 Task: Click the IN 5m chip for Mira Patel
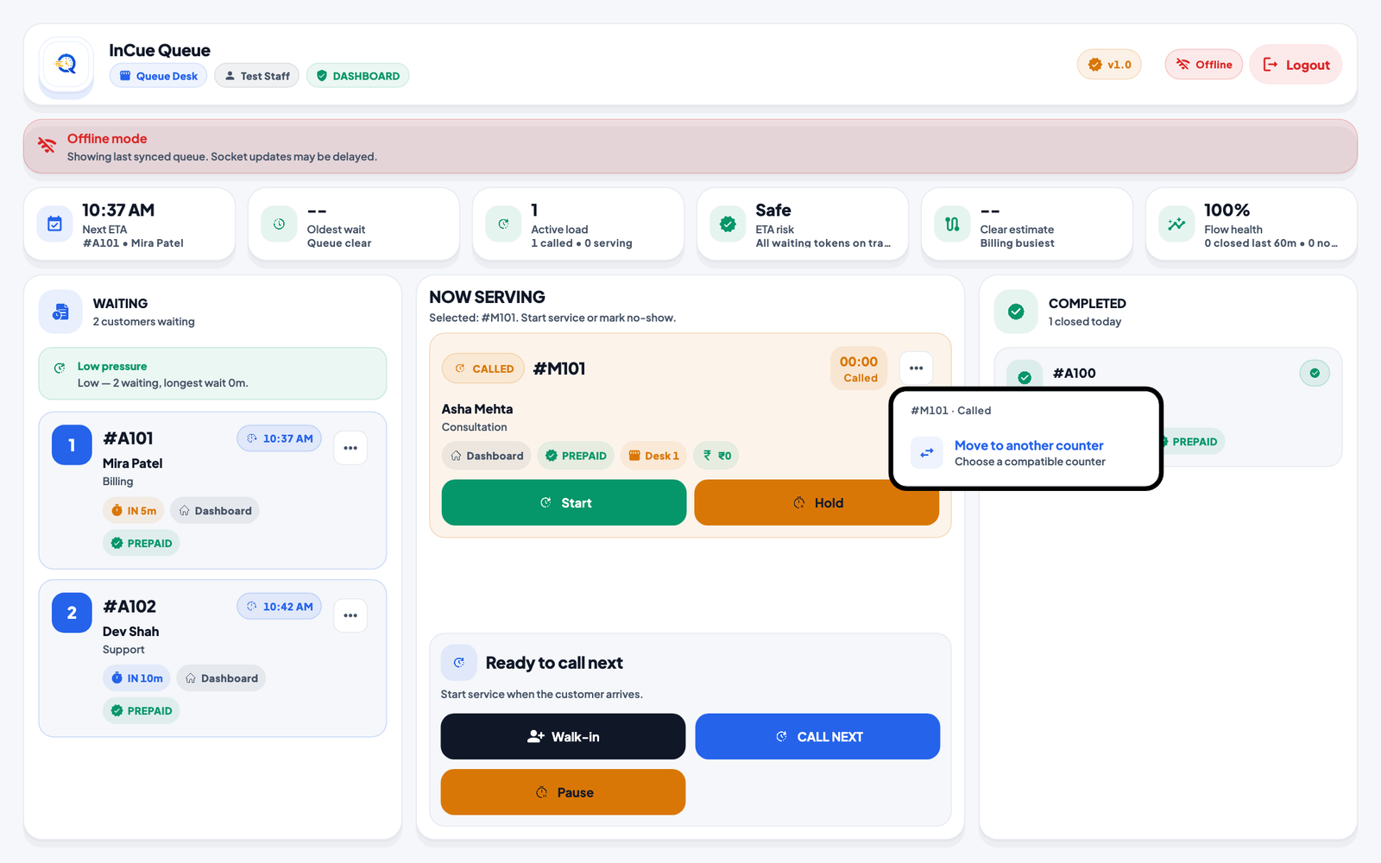pyautogui.click(x=134, y=511)
